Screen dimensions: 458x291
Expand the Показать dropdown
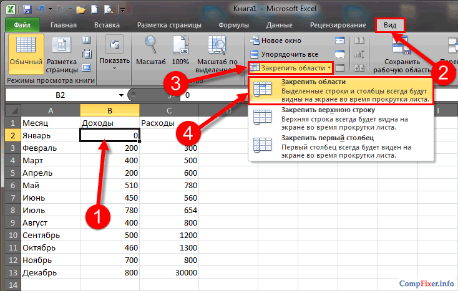tap(114, 53)
